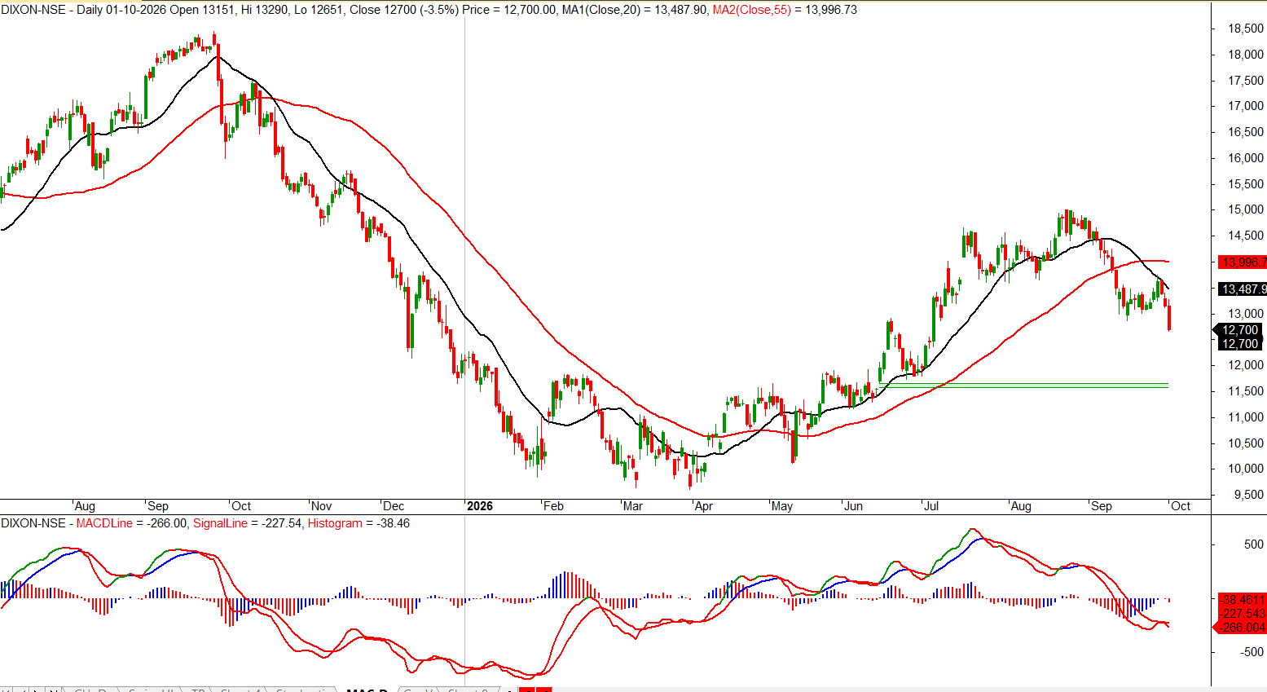The width and height of the screenshot is (1267, 692).
Task: Select the 17,000 price axis label
Action: click(x=1246, y=106)
